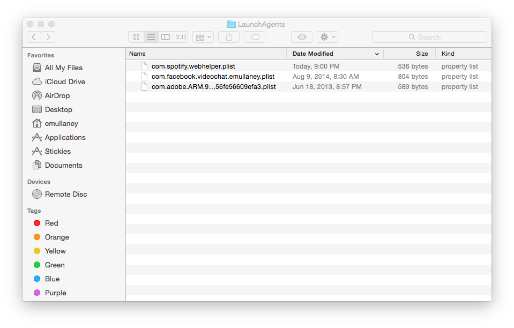Click the '536 bytes' size cell
Image resolution: width=514 pixels, height=328 pixels.
[413, 66]
